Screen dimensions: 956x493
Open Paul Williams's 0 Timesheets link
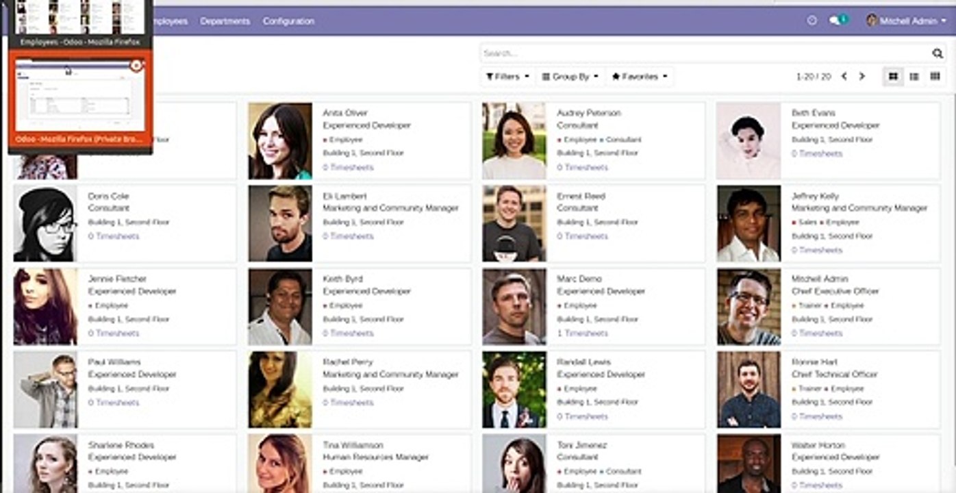pyautogui.click(x=113, y=403)
